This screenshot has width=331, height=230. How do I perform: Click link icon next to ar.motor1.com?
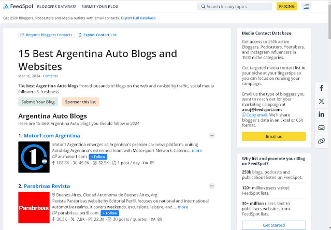tap(54, 156)
